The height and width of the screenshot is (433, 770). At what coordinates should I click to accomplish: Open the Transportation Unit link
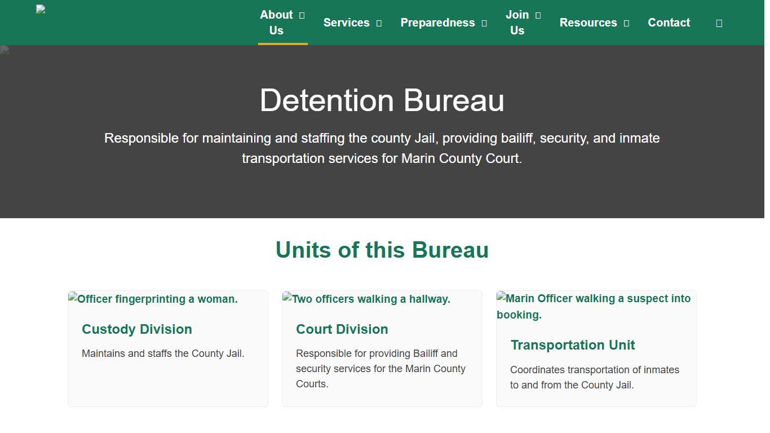click(573, 344)
